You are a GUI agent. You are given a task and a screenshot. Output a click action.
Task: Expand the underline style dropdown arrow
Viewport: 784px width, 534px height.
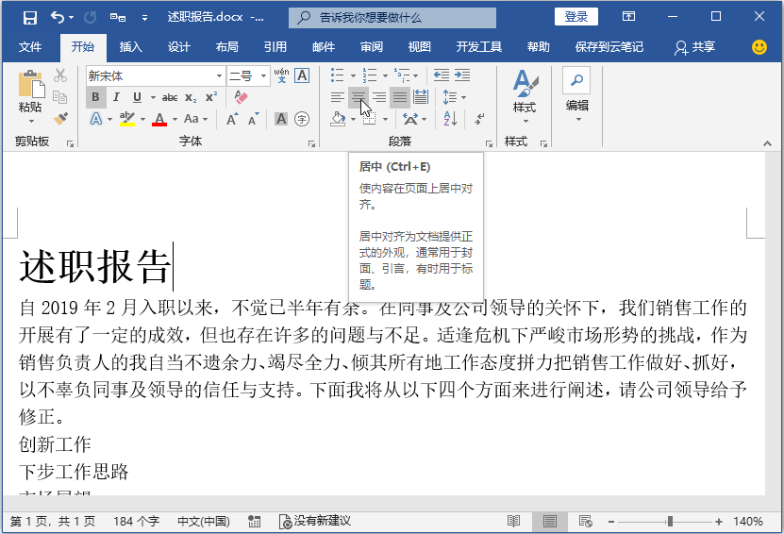point(153,97)
